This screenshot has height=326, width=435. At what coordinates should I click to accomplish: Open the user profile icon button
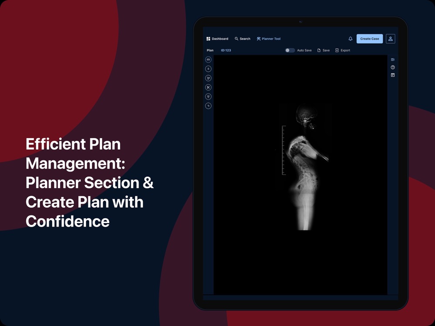tap(390, 39)
